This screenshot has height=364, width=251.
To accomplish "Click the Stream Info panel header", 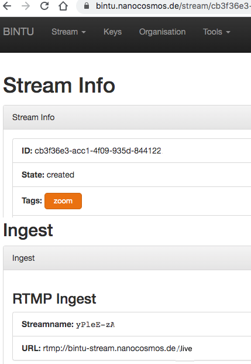I will pyautogui.click(x=127, y=117).
